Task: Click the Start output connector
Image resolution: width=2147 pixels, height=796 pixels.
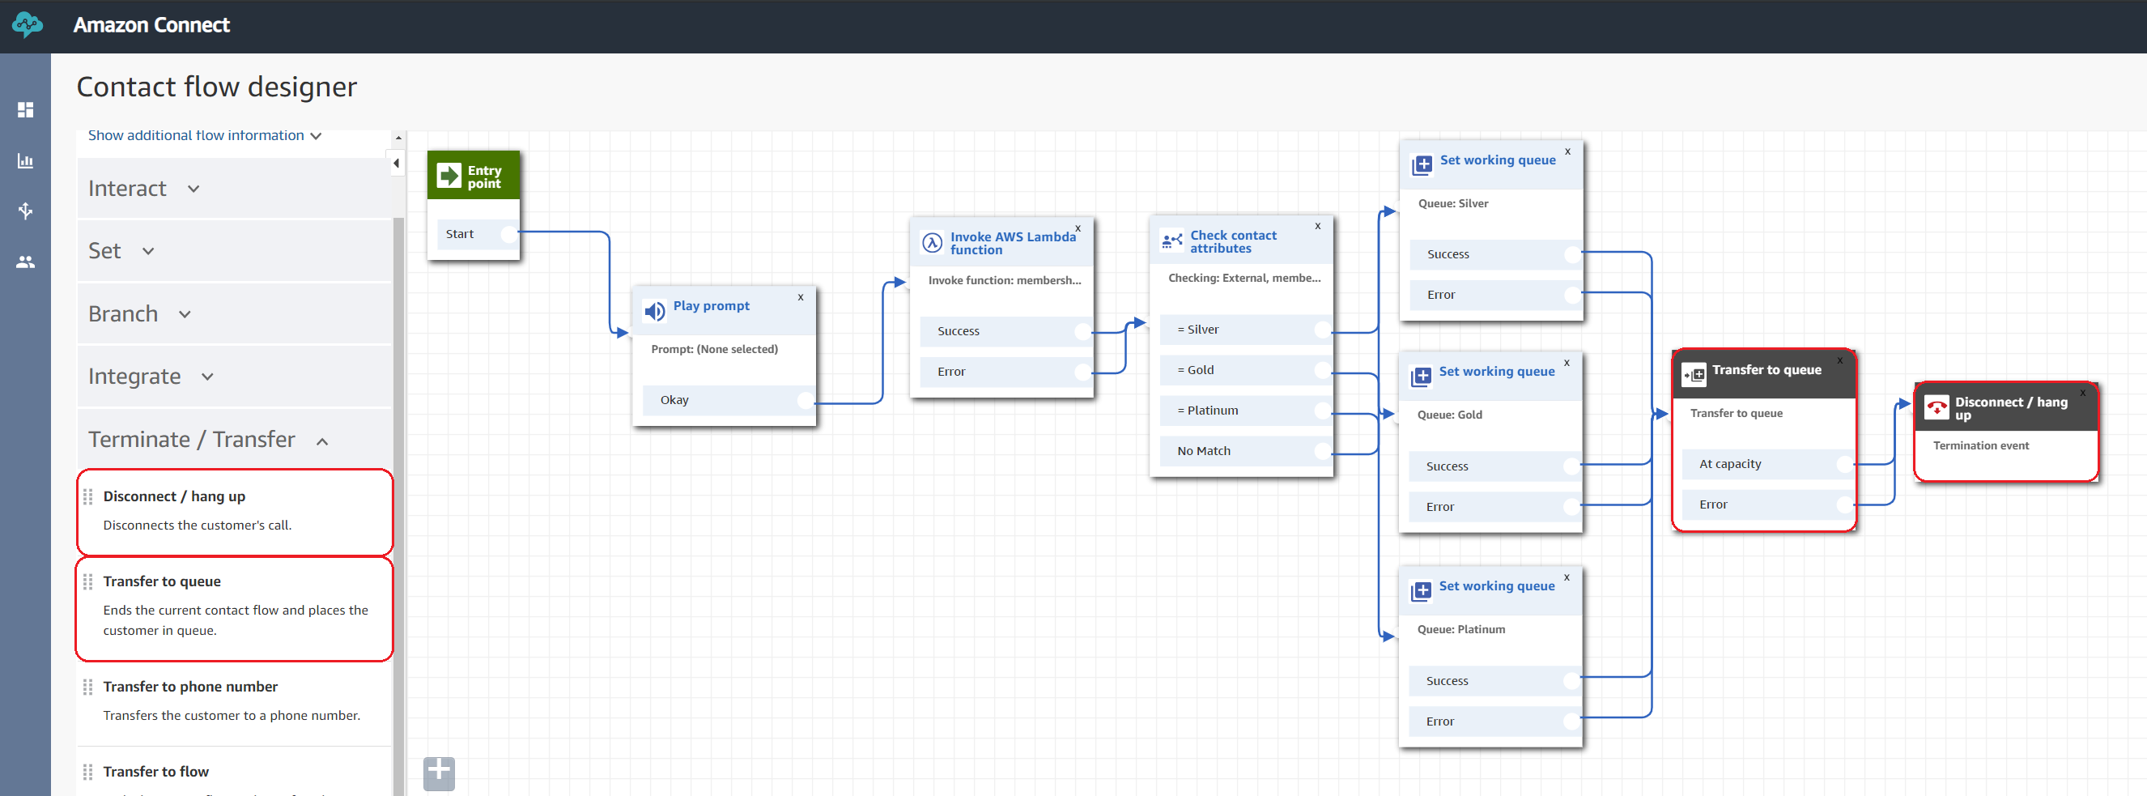Action: point(508,234)
